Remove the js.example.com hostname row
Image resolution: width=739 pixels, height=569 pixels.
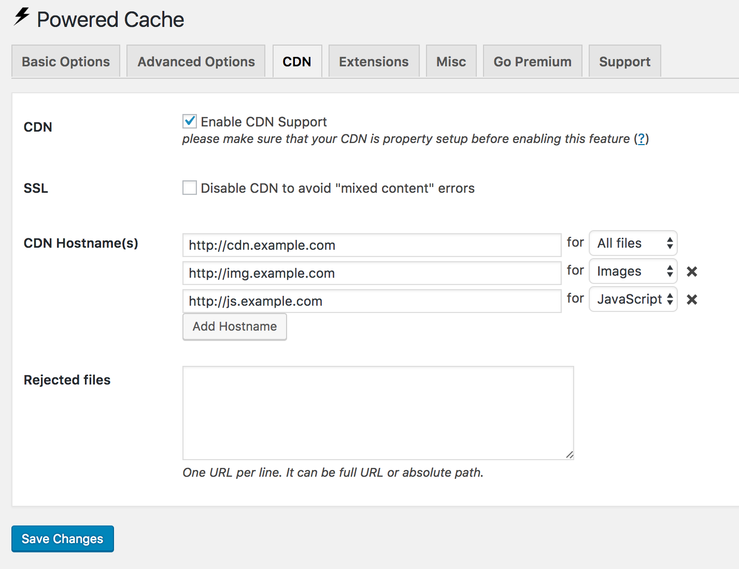[x=692, y=299]
